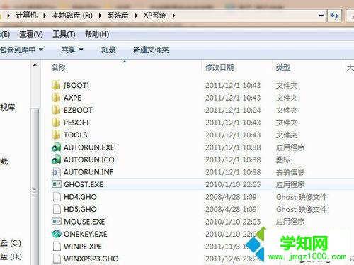This screenshot has height=265, width=354.
Task: Select the AUTORUN.INF file name
Action: click(88, 172)
